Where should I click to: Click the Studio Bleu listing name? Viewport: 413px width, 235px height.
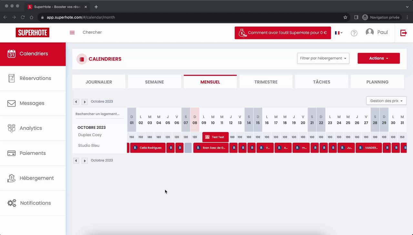[x=89, y=146]
